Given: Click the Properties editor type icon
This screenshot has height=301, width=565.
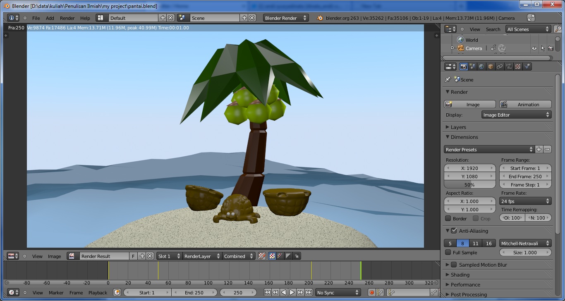Looking at the screenshot, I should pyautogui.click(x=450, y=67).
